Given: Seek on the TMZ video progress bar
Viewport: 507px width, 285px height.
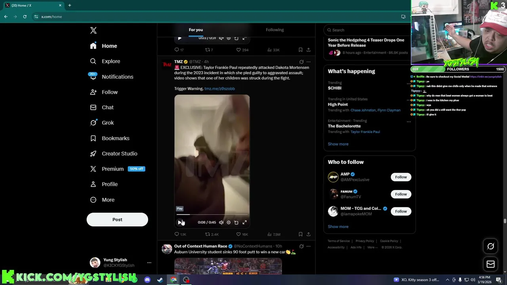Looking at the screenshot, I should pyautogui.click(x=212, y=215).
